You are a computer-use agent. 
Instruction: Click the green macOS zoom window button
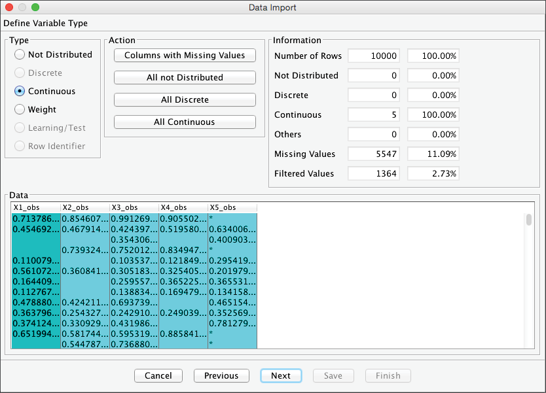point(35,7)
